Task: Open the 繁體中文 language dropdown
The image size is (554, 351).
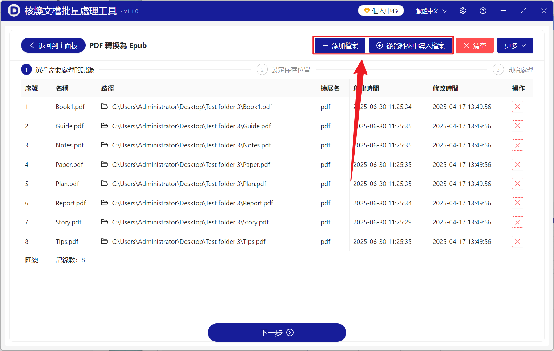Action: [431, 10]
